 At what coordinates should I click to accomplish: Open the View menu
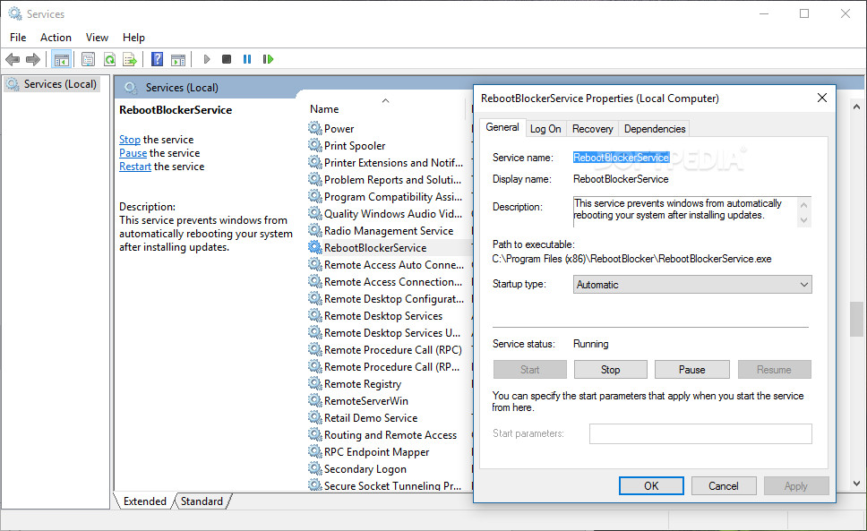[x=97, y=37]
